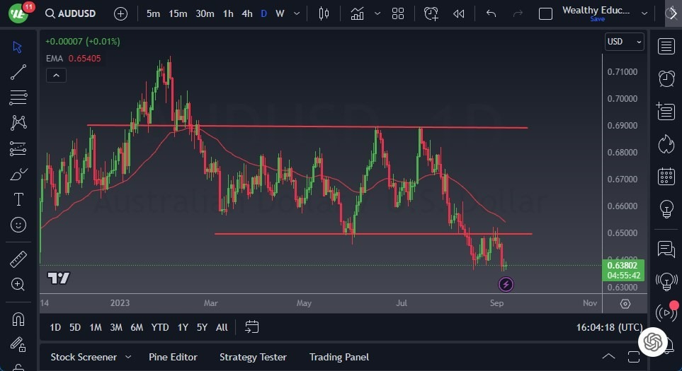
Task: Open the indicators menu
Action: coord(358,13)
